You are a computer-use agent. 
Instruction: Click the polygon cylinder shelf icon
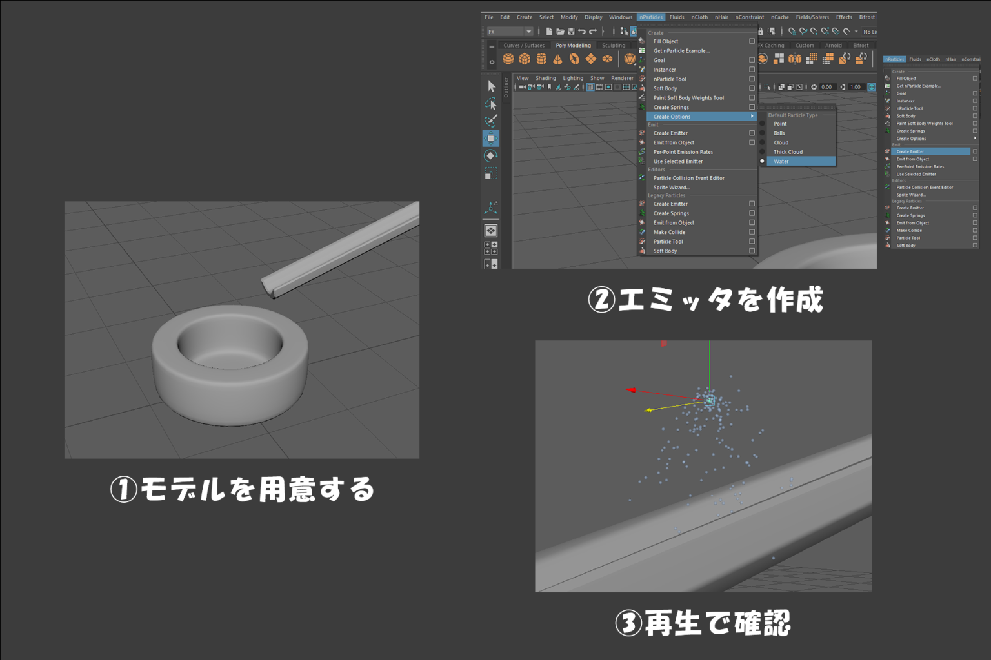pyautogui.click(x=541, y=59)
